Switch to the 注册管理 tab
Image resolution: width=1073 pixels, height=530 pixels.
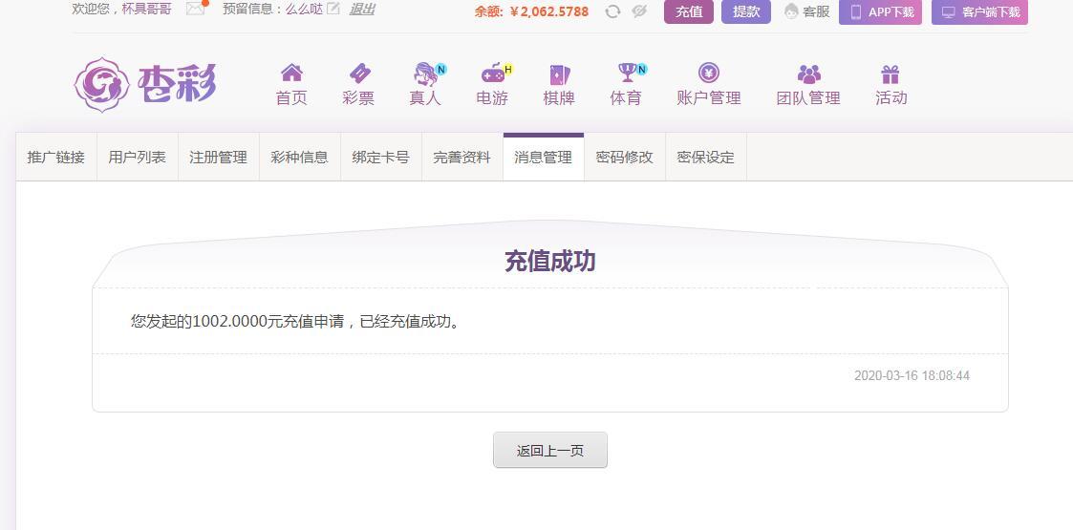click(x=218, y=158)
